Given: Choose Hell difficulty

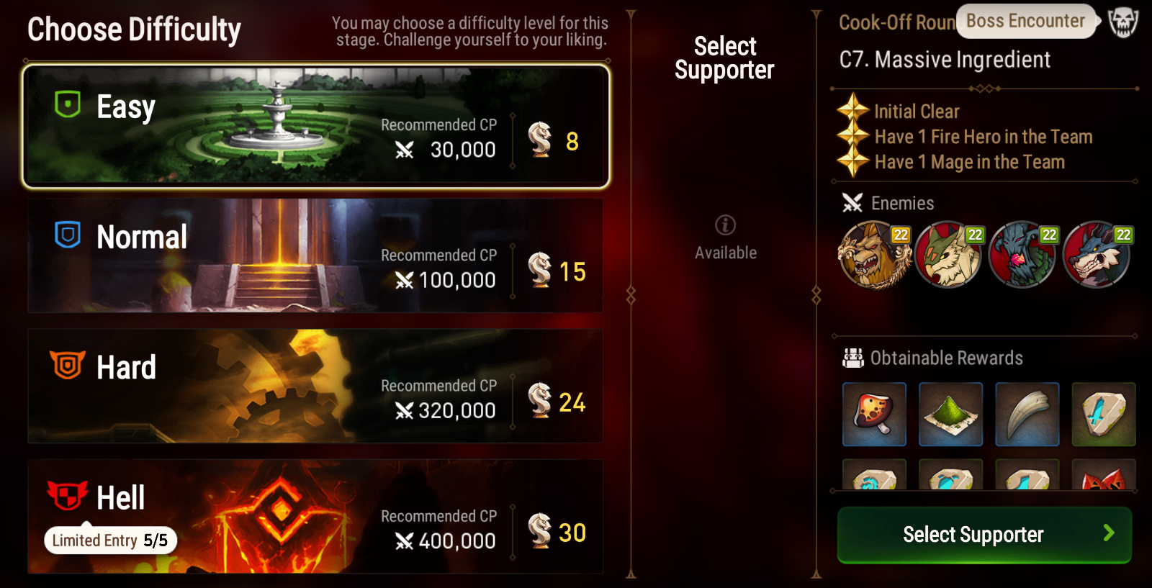Looking at the screenshot, I should click(x=315, y=516).
